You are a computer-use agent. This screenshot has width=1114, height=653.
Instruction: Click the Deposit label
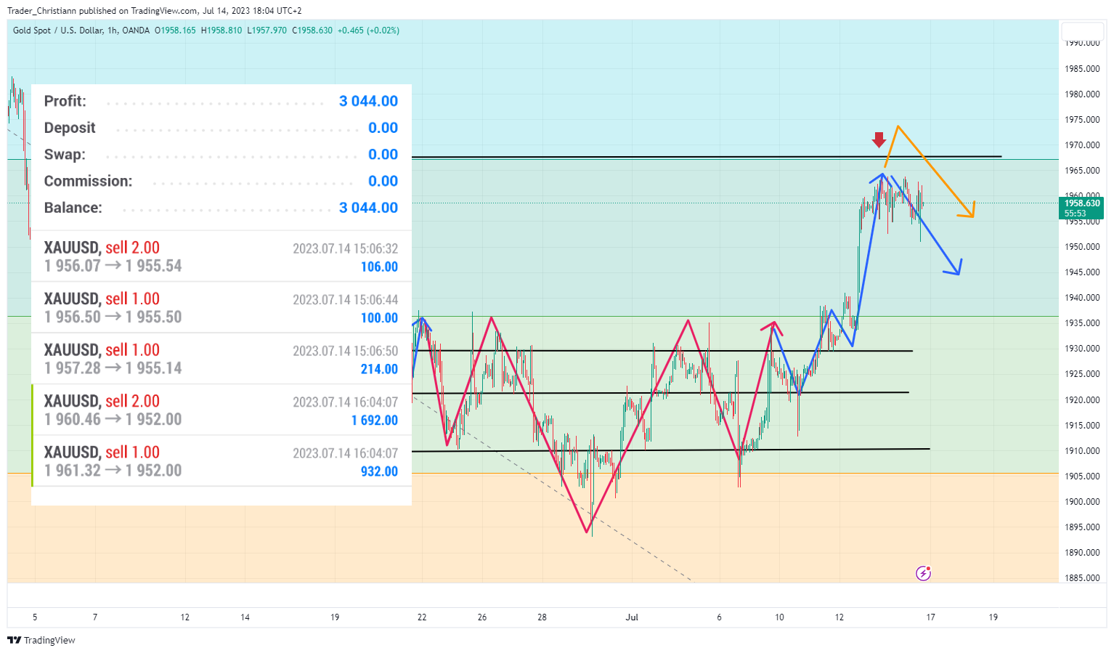[x=70, y=128]
